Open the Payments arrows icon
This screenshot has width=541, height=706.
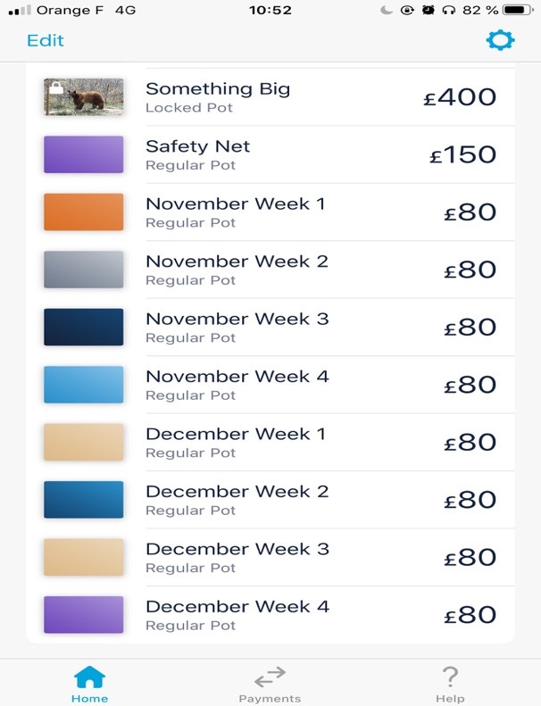270,677
